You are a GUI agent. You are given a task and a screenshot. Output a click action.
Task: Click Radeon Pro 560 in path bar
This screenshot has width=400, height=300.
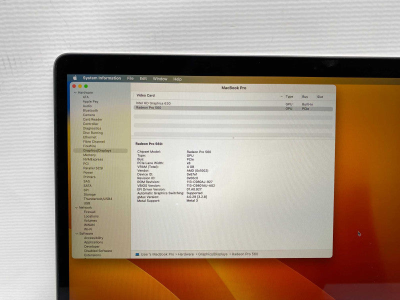tap(245, 254)
